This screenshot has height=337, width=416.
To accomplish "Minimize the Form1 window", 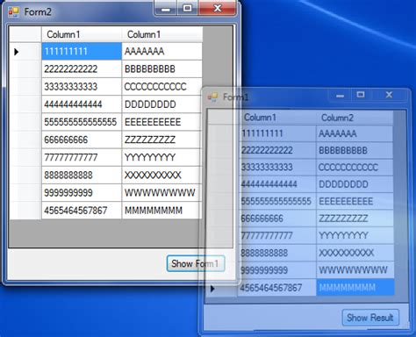I will (x=340, y=96).
